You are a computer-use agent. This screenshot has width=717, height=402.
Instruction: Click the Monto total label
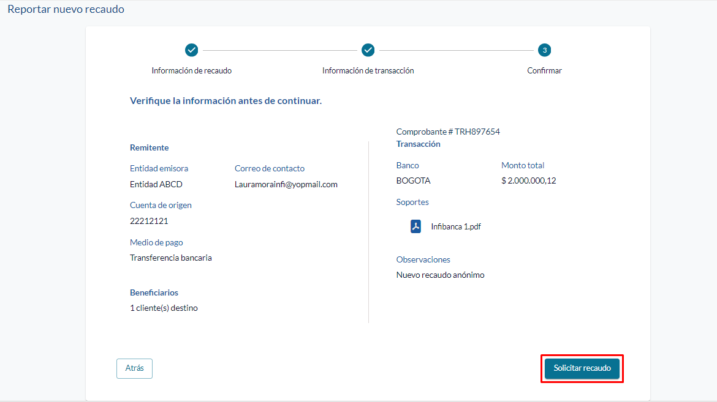(x=523, y=165)
